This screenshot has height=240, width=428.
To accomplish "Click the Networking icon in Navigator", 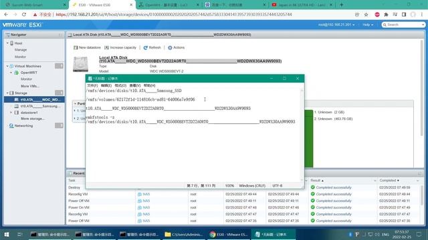I will click(11, 126).
